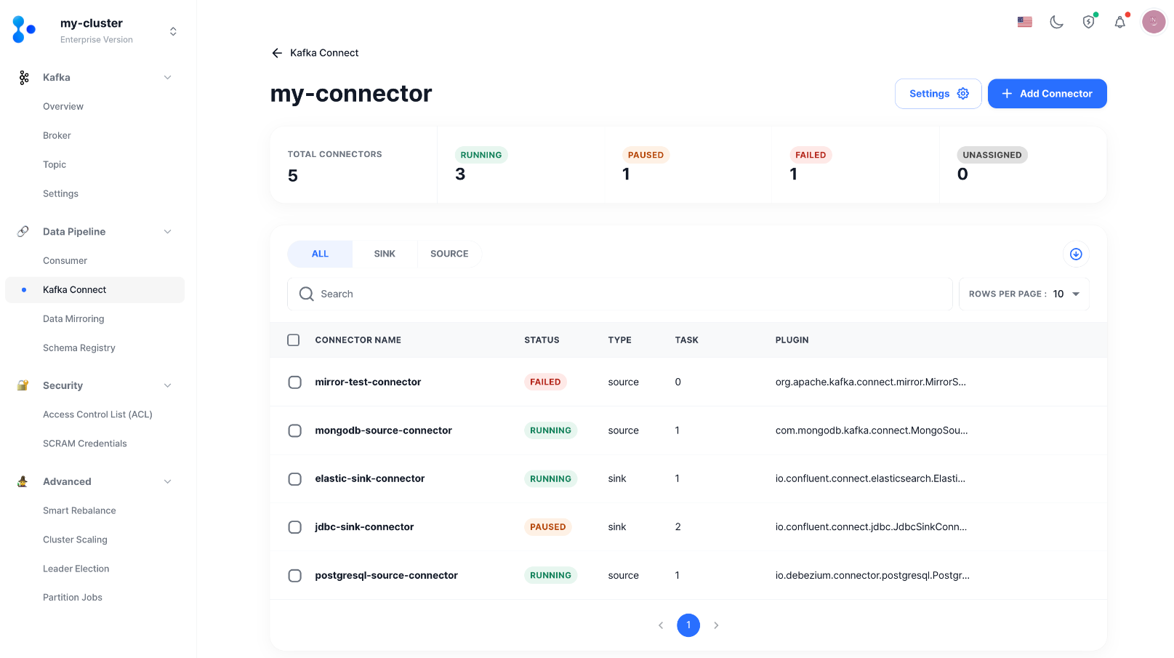The image size is (1174, 658).
Task: Toggle the select-all connectors checkbox
Action: [294, 340]
